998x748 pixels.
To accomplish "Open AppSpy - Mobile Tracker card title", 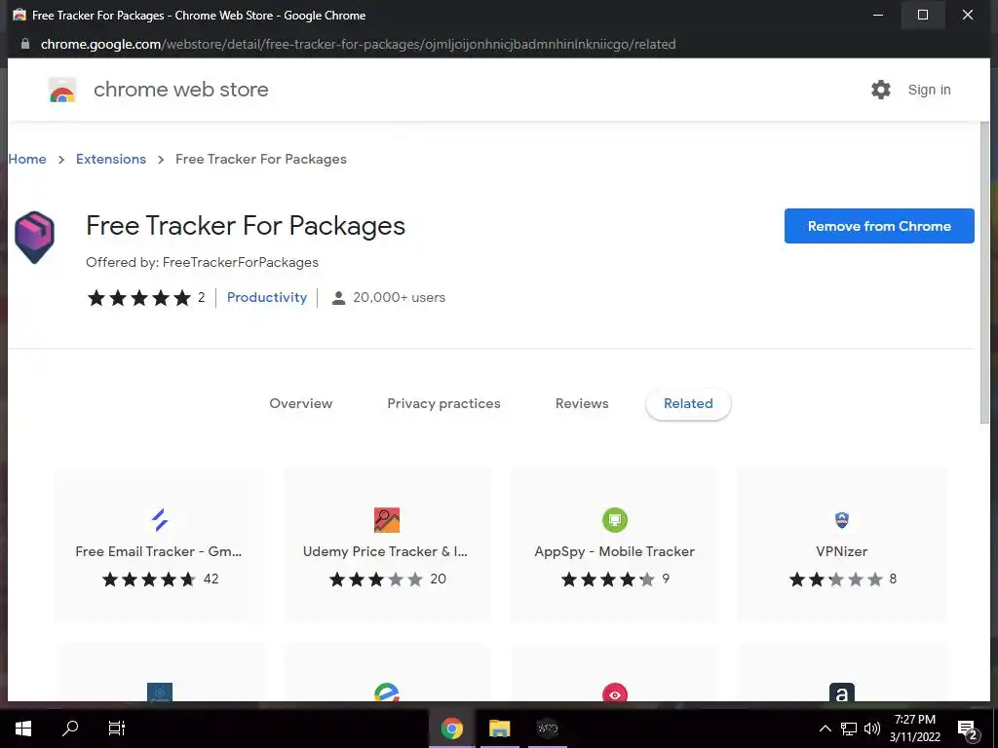I will 614,551.
